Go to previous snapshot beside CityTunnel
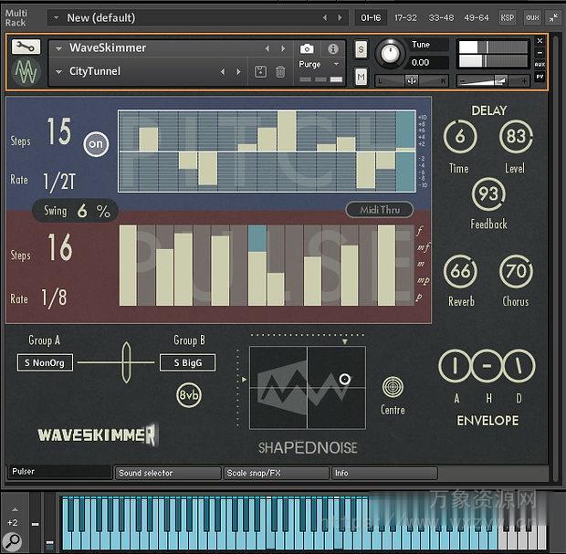This screenshot has height=554, width=566. tap(223, 71)
